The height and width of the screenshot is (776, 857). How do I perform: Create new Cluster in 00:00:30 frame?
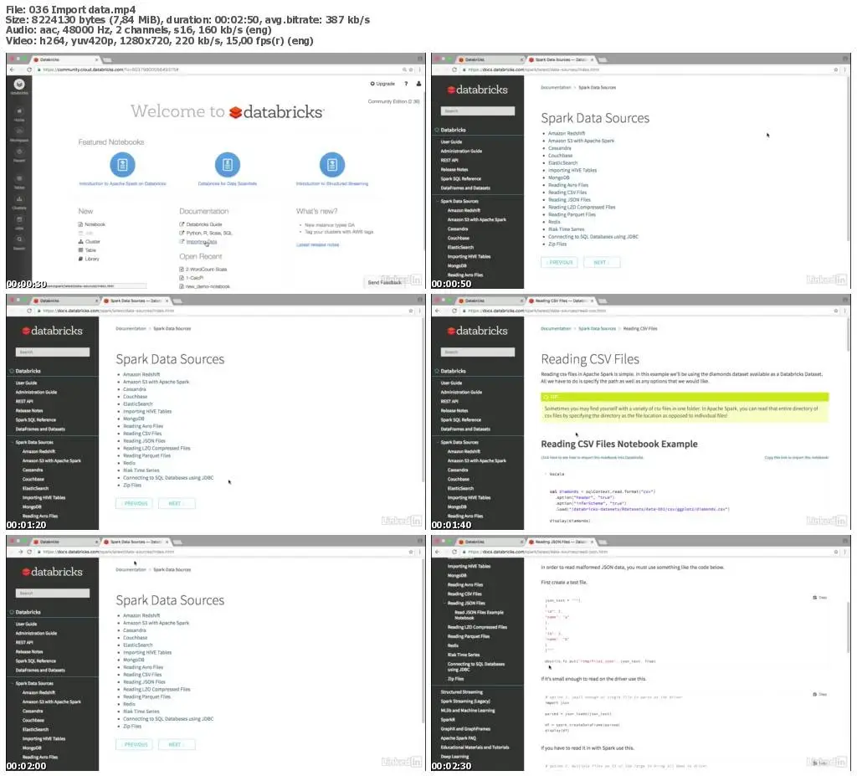click(89, 242)
